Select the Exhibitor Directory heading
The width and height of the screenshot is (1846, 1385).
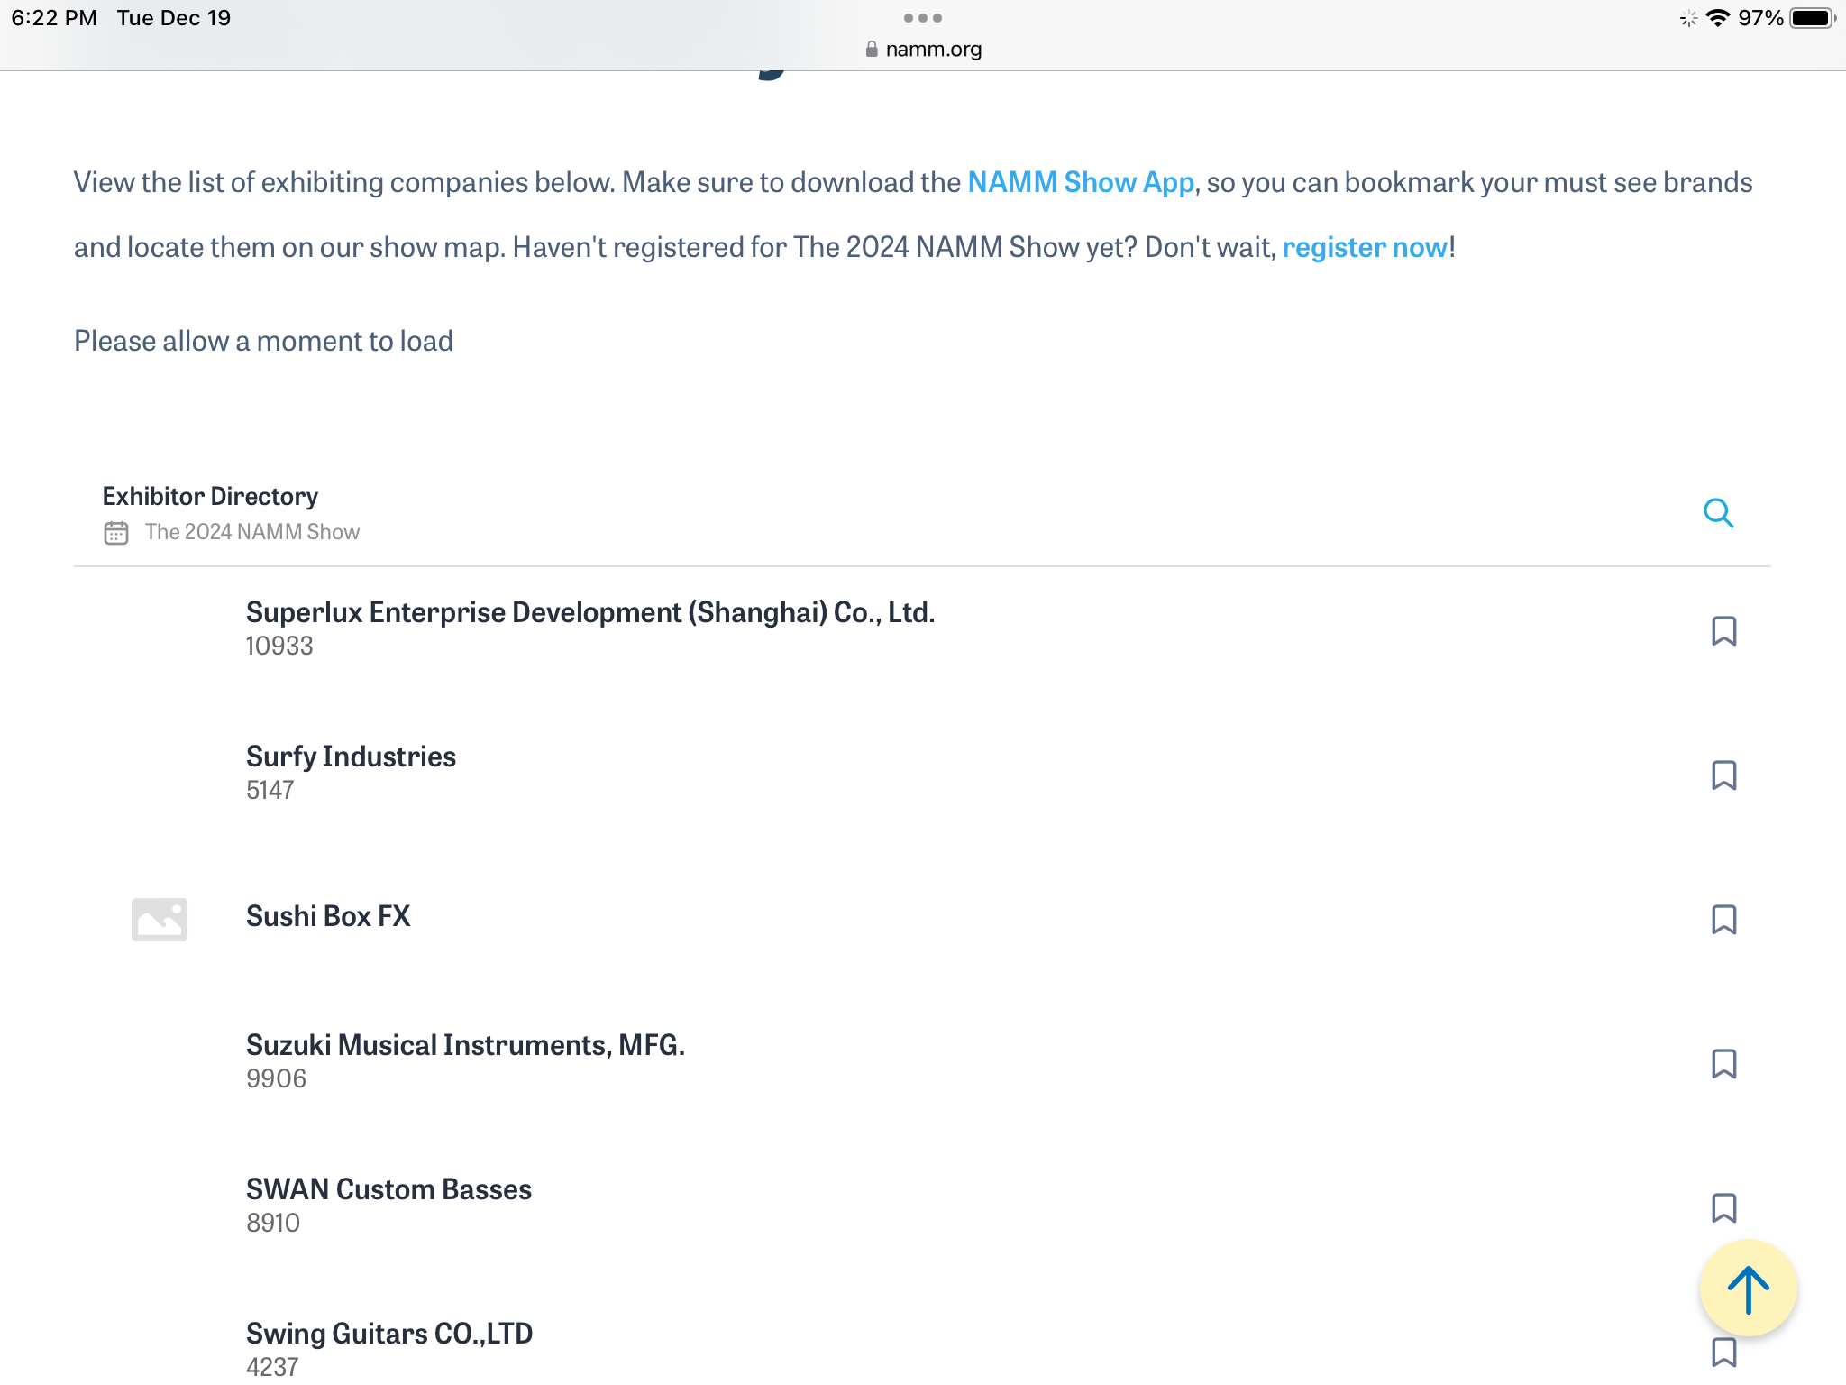tap(210, 496)
